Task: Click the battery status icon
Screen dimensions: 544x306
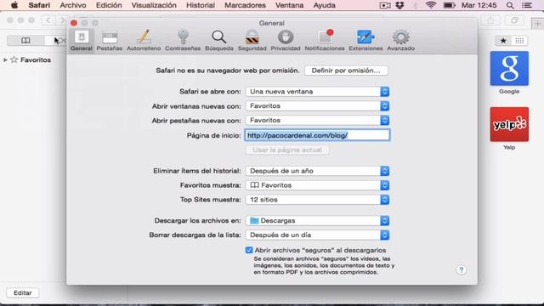Action: coord(449,5)
